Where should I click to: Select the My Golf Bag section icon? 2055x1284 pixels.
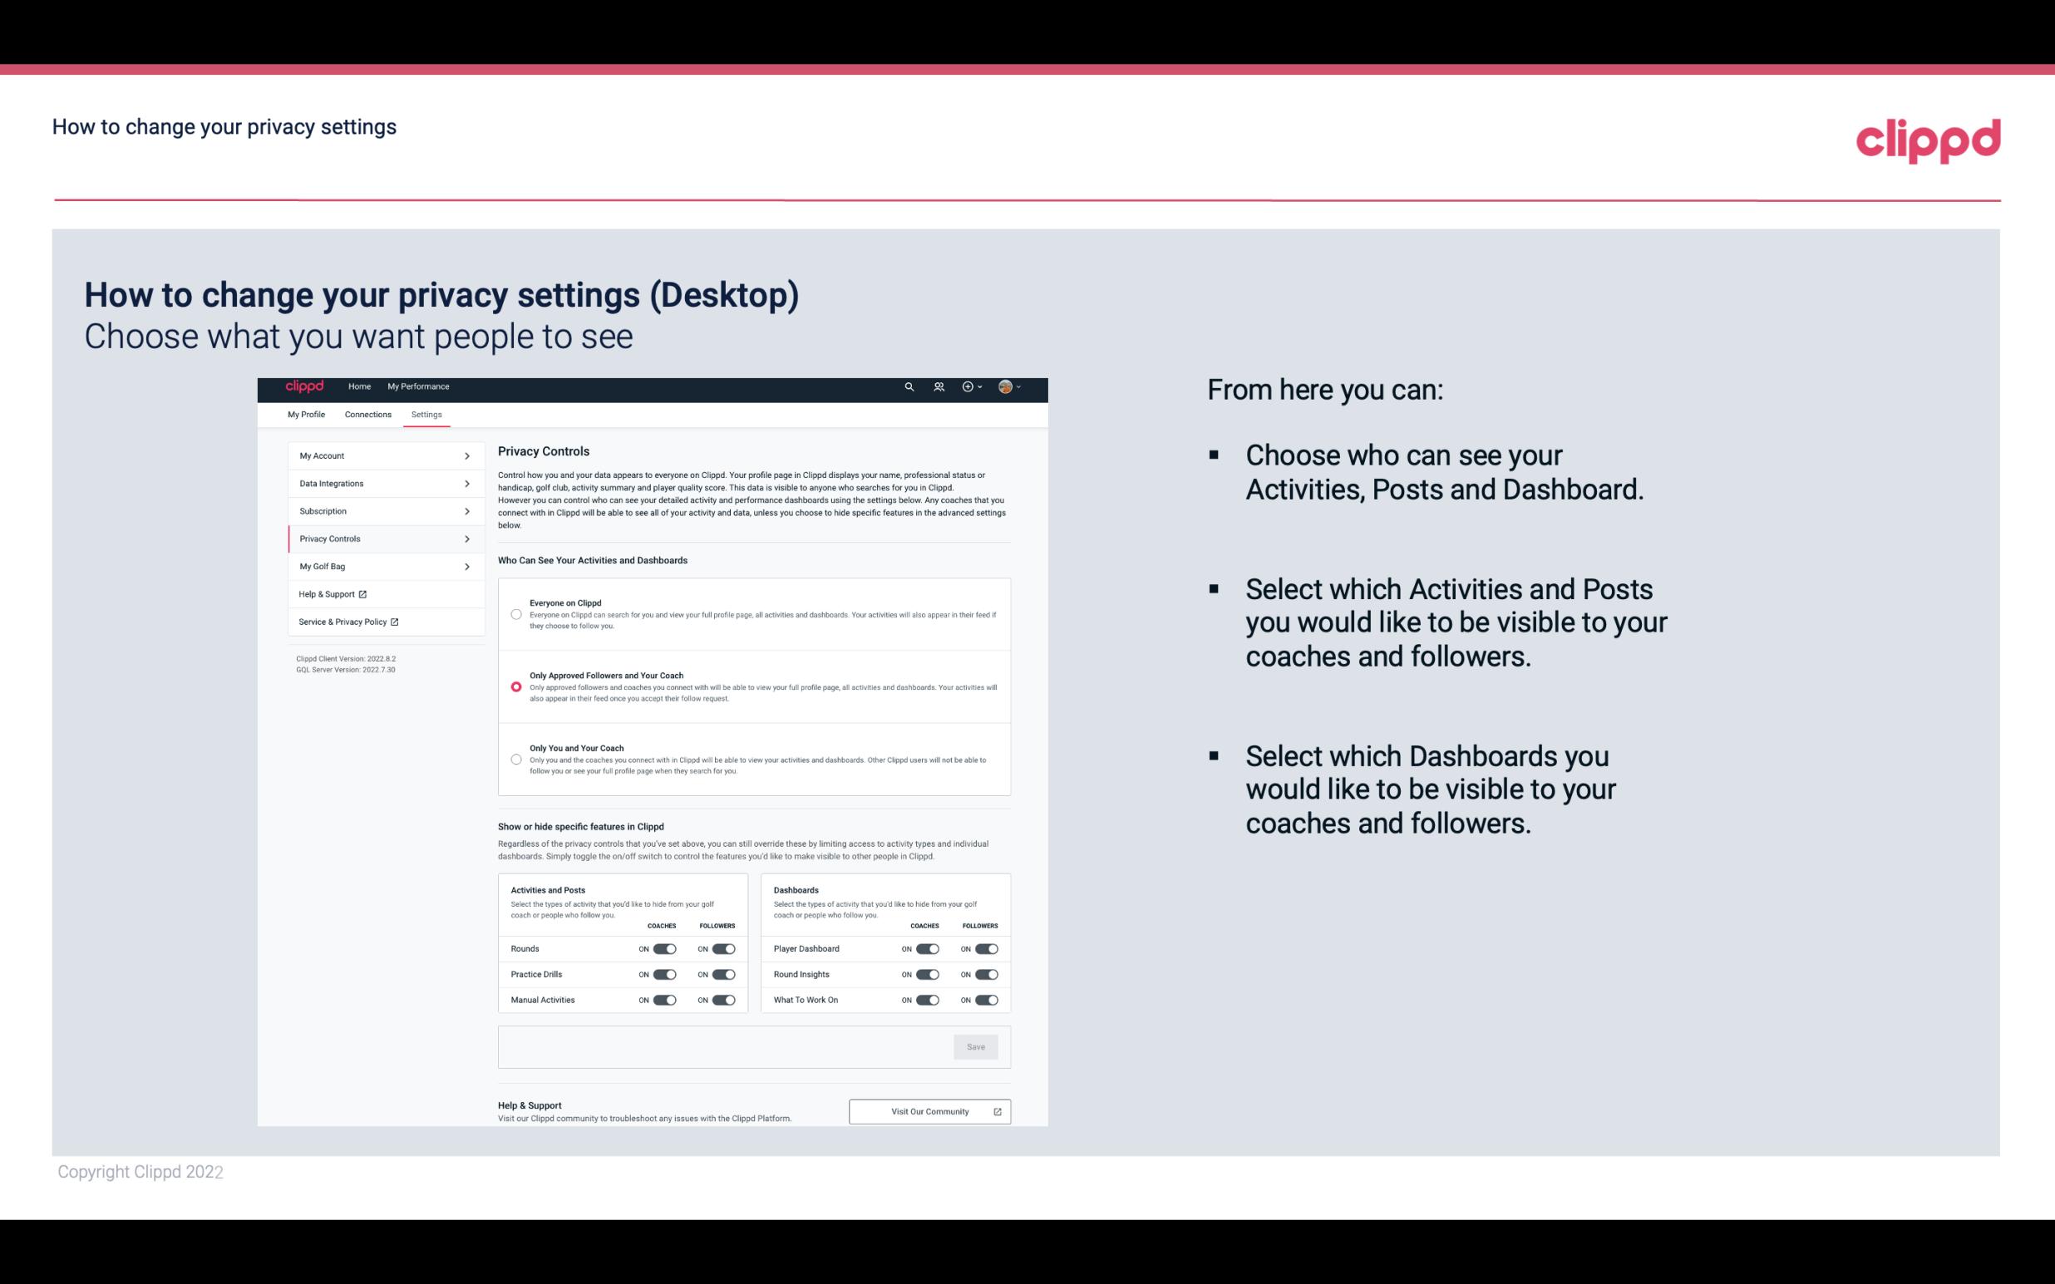(467, 567)
